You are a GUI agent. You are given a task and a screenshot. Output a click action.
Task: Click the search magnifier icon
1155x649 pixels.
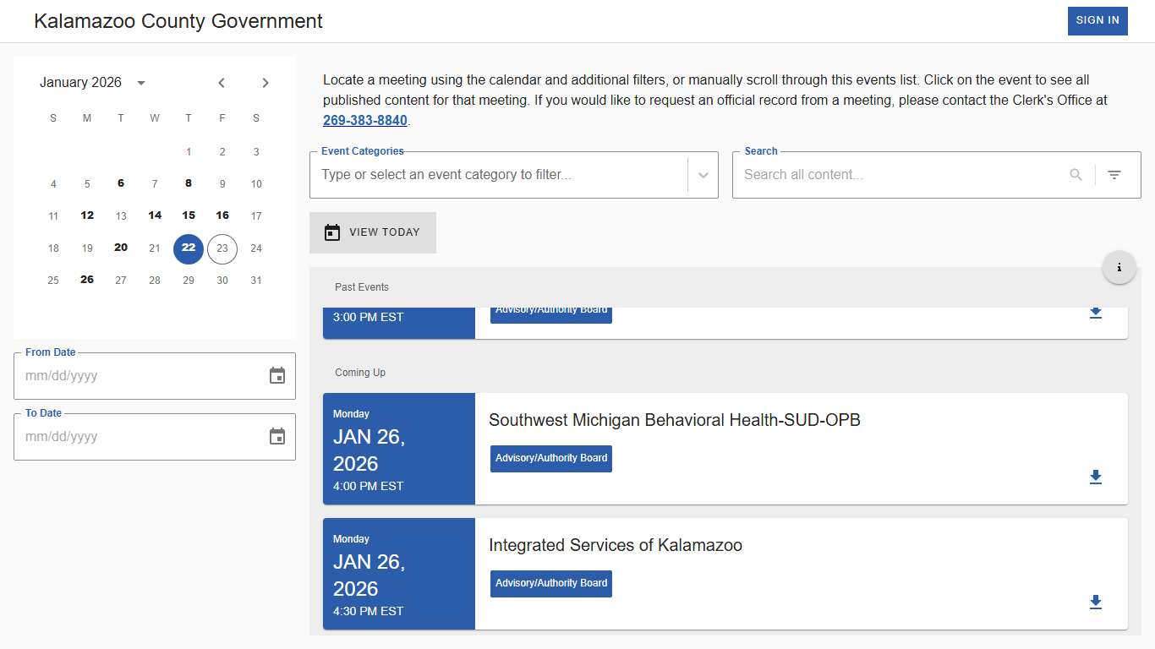pos(1075,175)
